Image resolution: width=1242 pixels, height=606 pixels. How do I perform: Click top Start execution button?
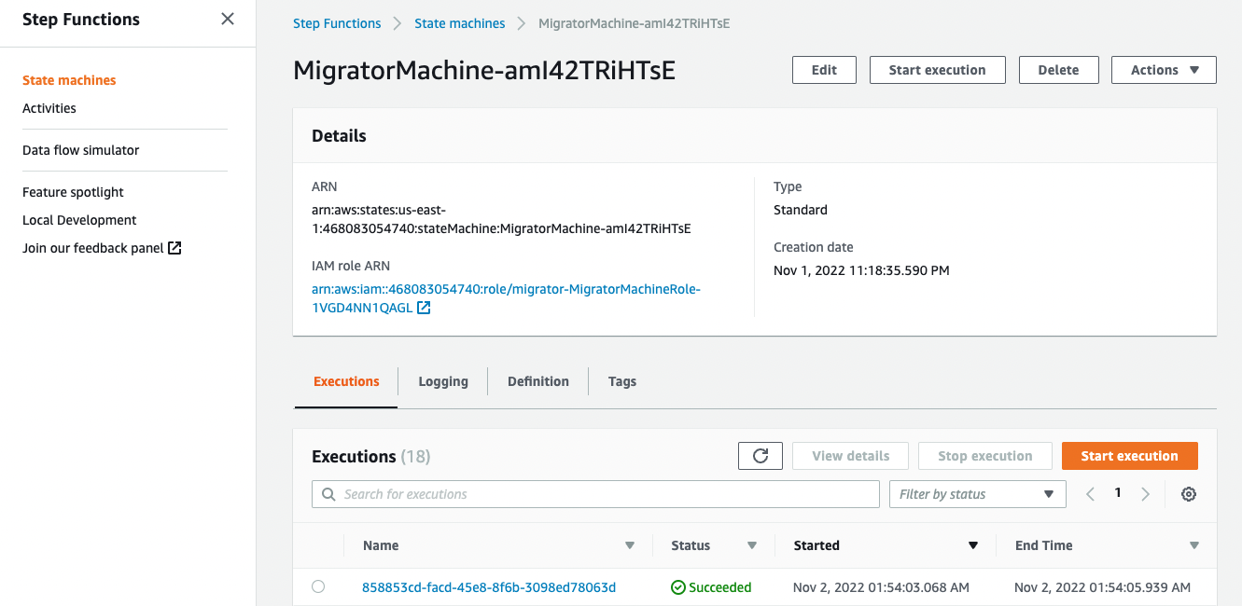pyautogui.click(x=937, y=70)
